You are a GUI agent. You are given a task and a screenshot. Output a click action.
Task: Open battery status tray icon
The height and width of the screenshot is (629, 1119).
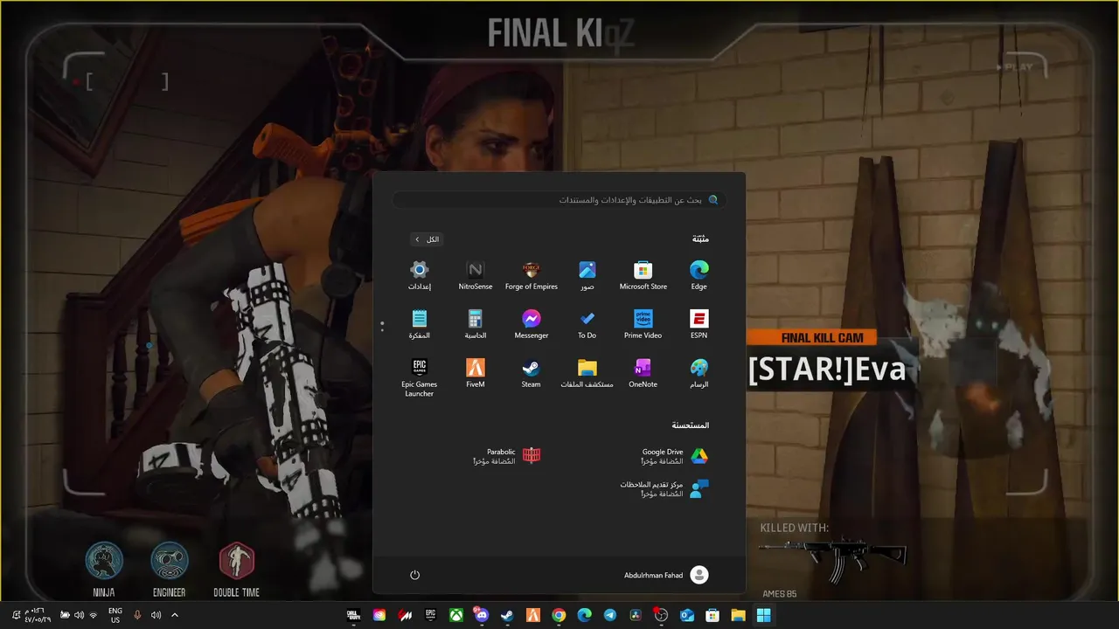click(66, 615)
